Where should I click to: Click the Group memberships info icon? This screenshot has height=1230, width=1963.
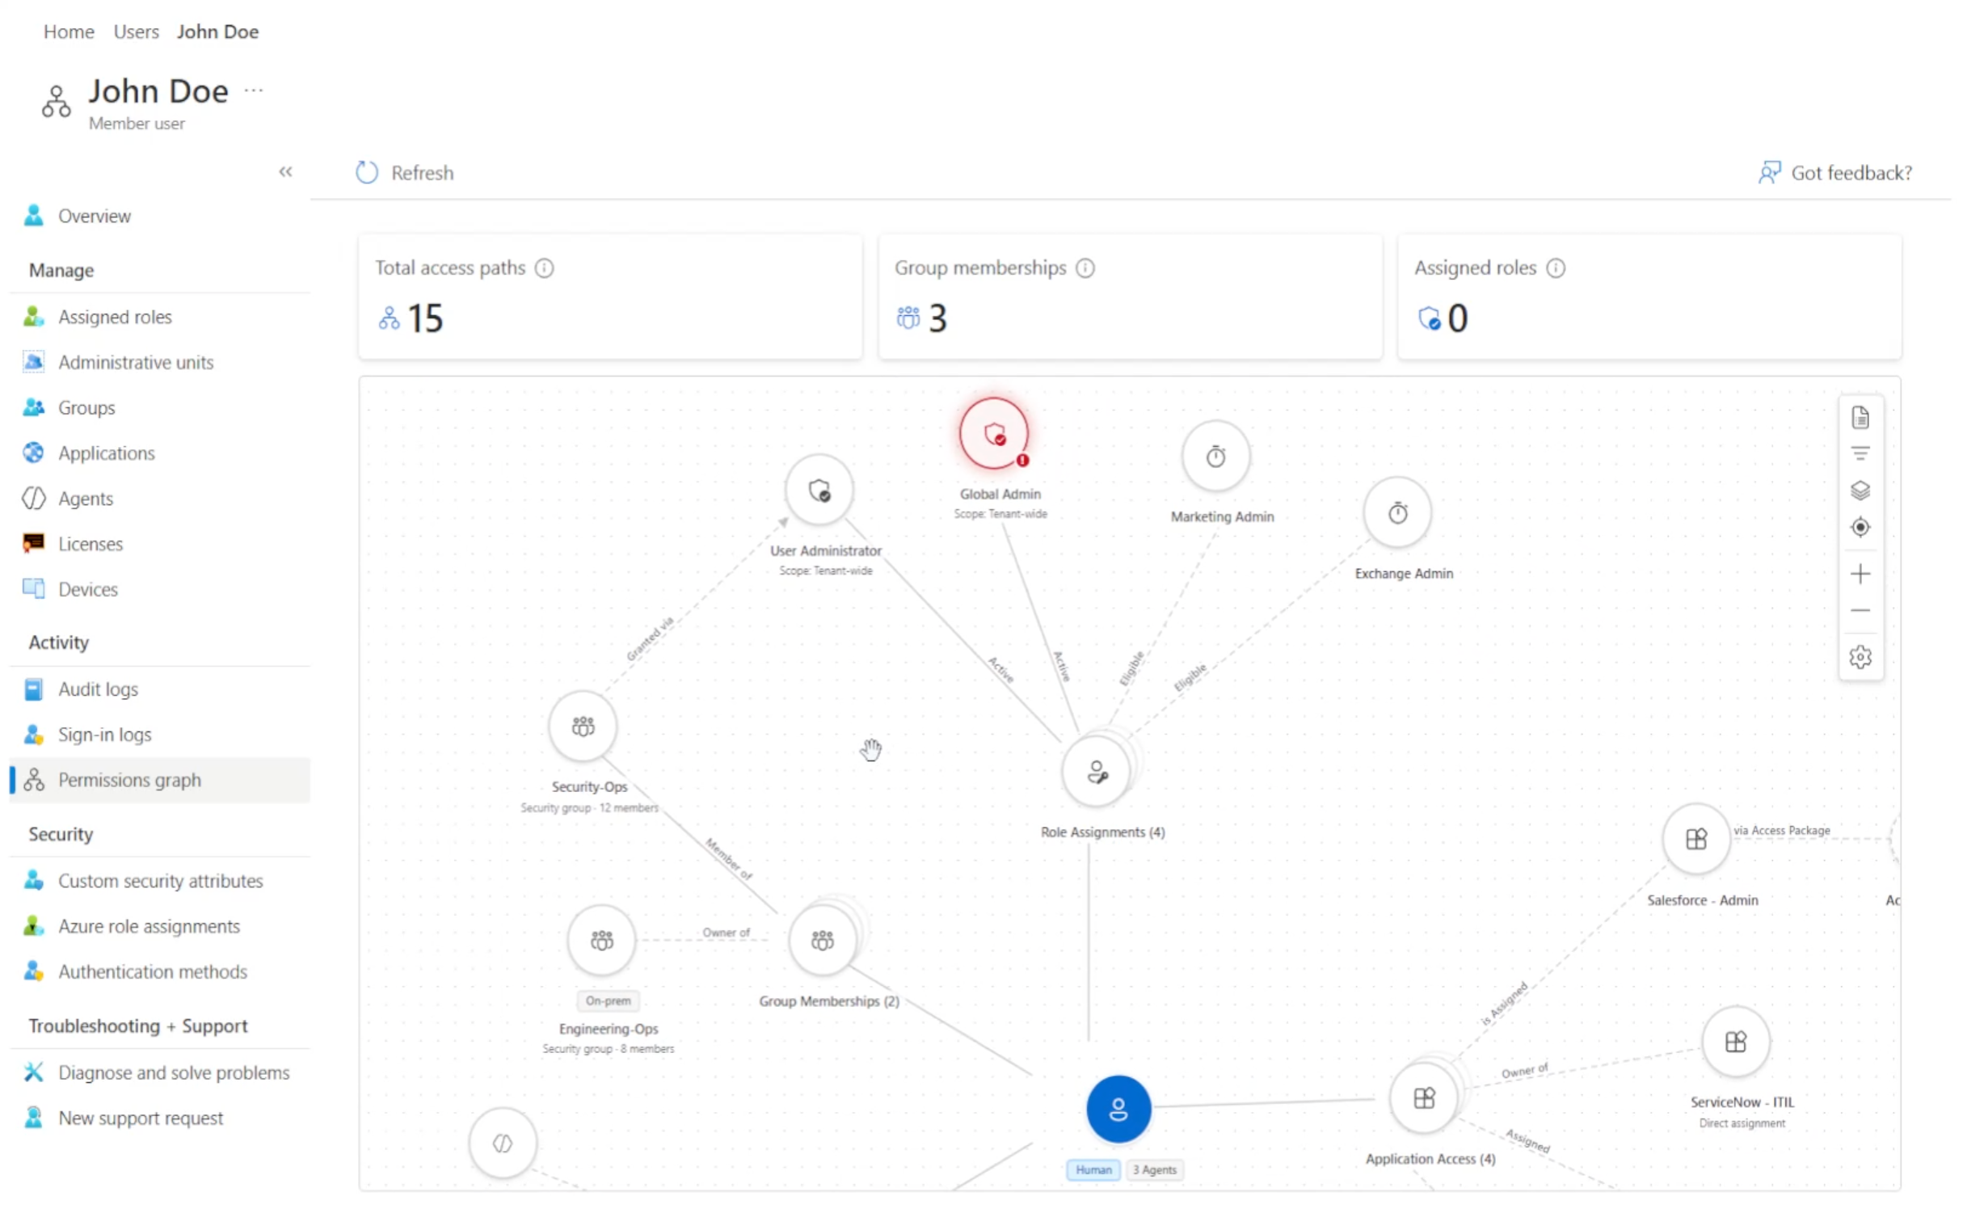click(x=1085, y=267)
